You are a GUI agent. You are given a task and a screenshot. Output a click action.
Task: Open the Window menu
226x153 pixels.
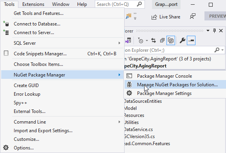point(61,4)
